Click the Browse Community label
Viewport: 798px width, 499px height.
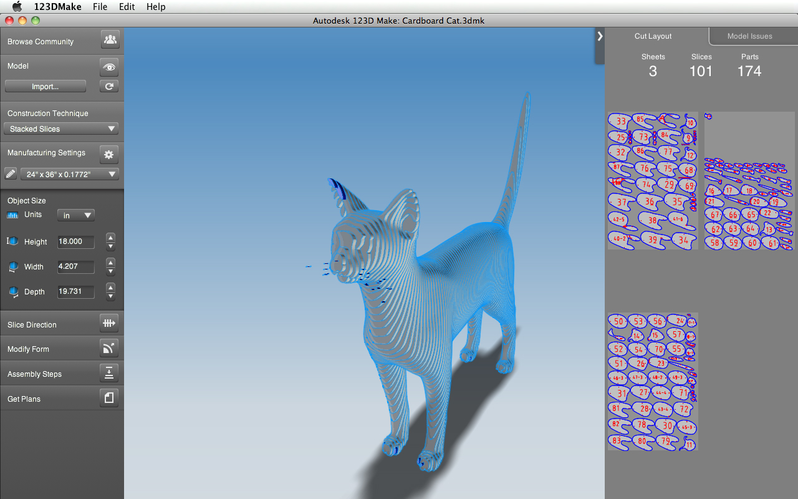point(41,42)
